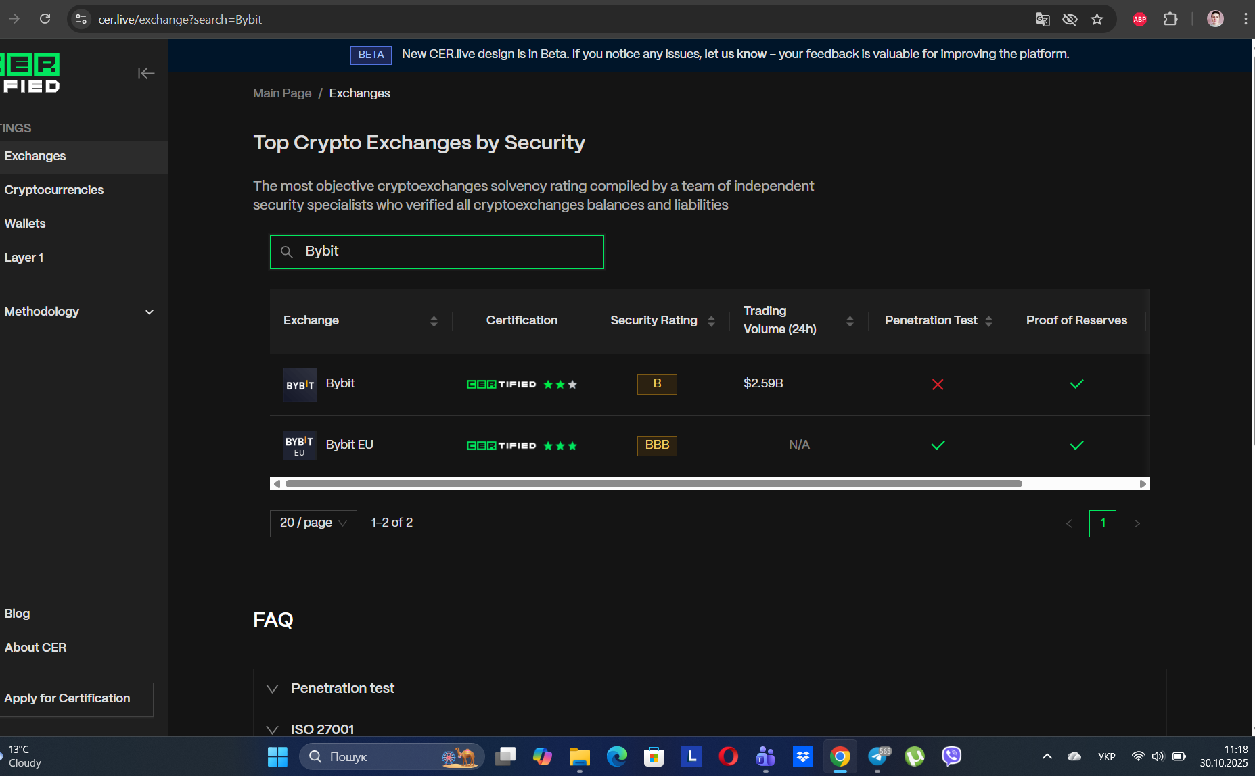This screenshot has height=776, width=1255.
Task: Open the Chrome profile avatar
Action: click(x=1215, y=19)
